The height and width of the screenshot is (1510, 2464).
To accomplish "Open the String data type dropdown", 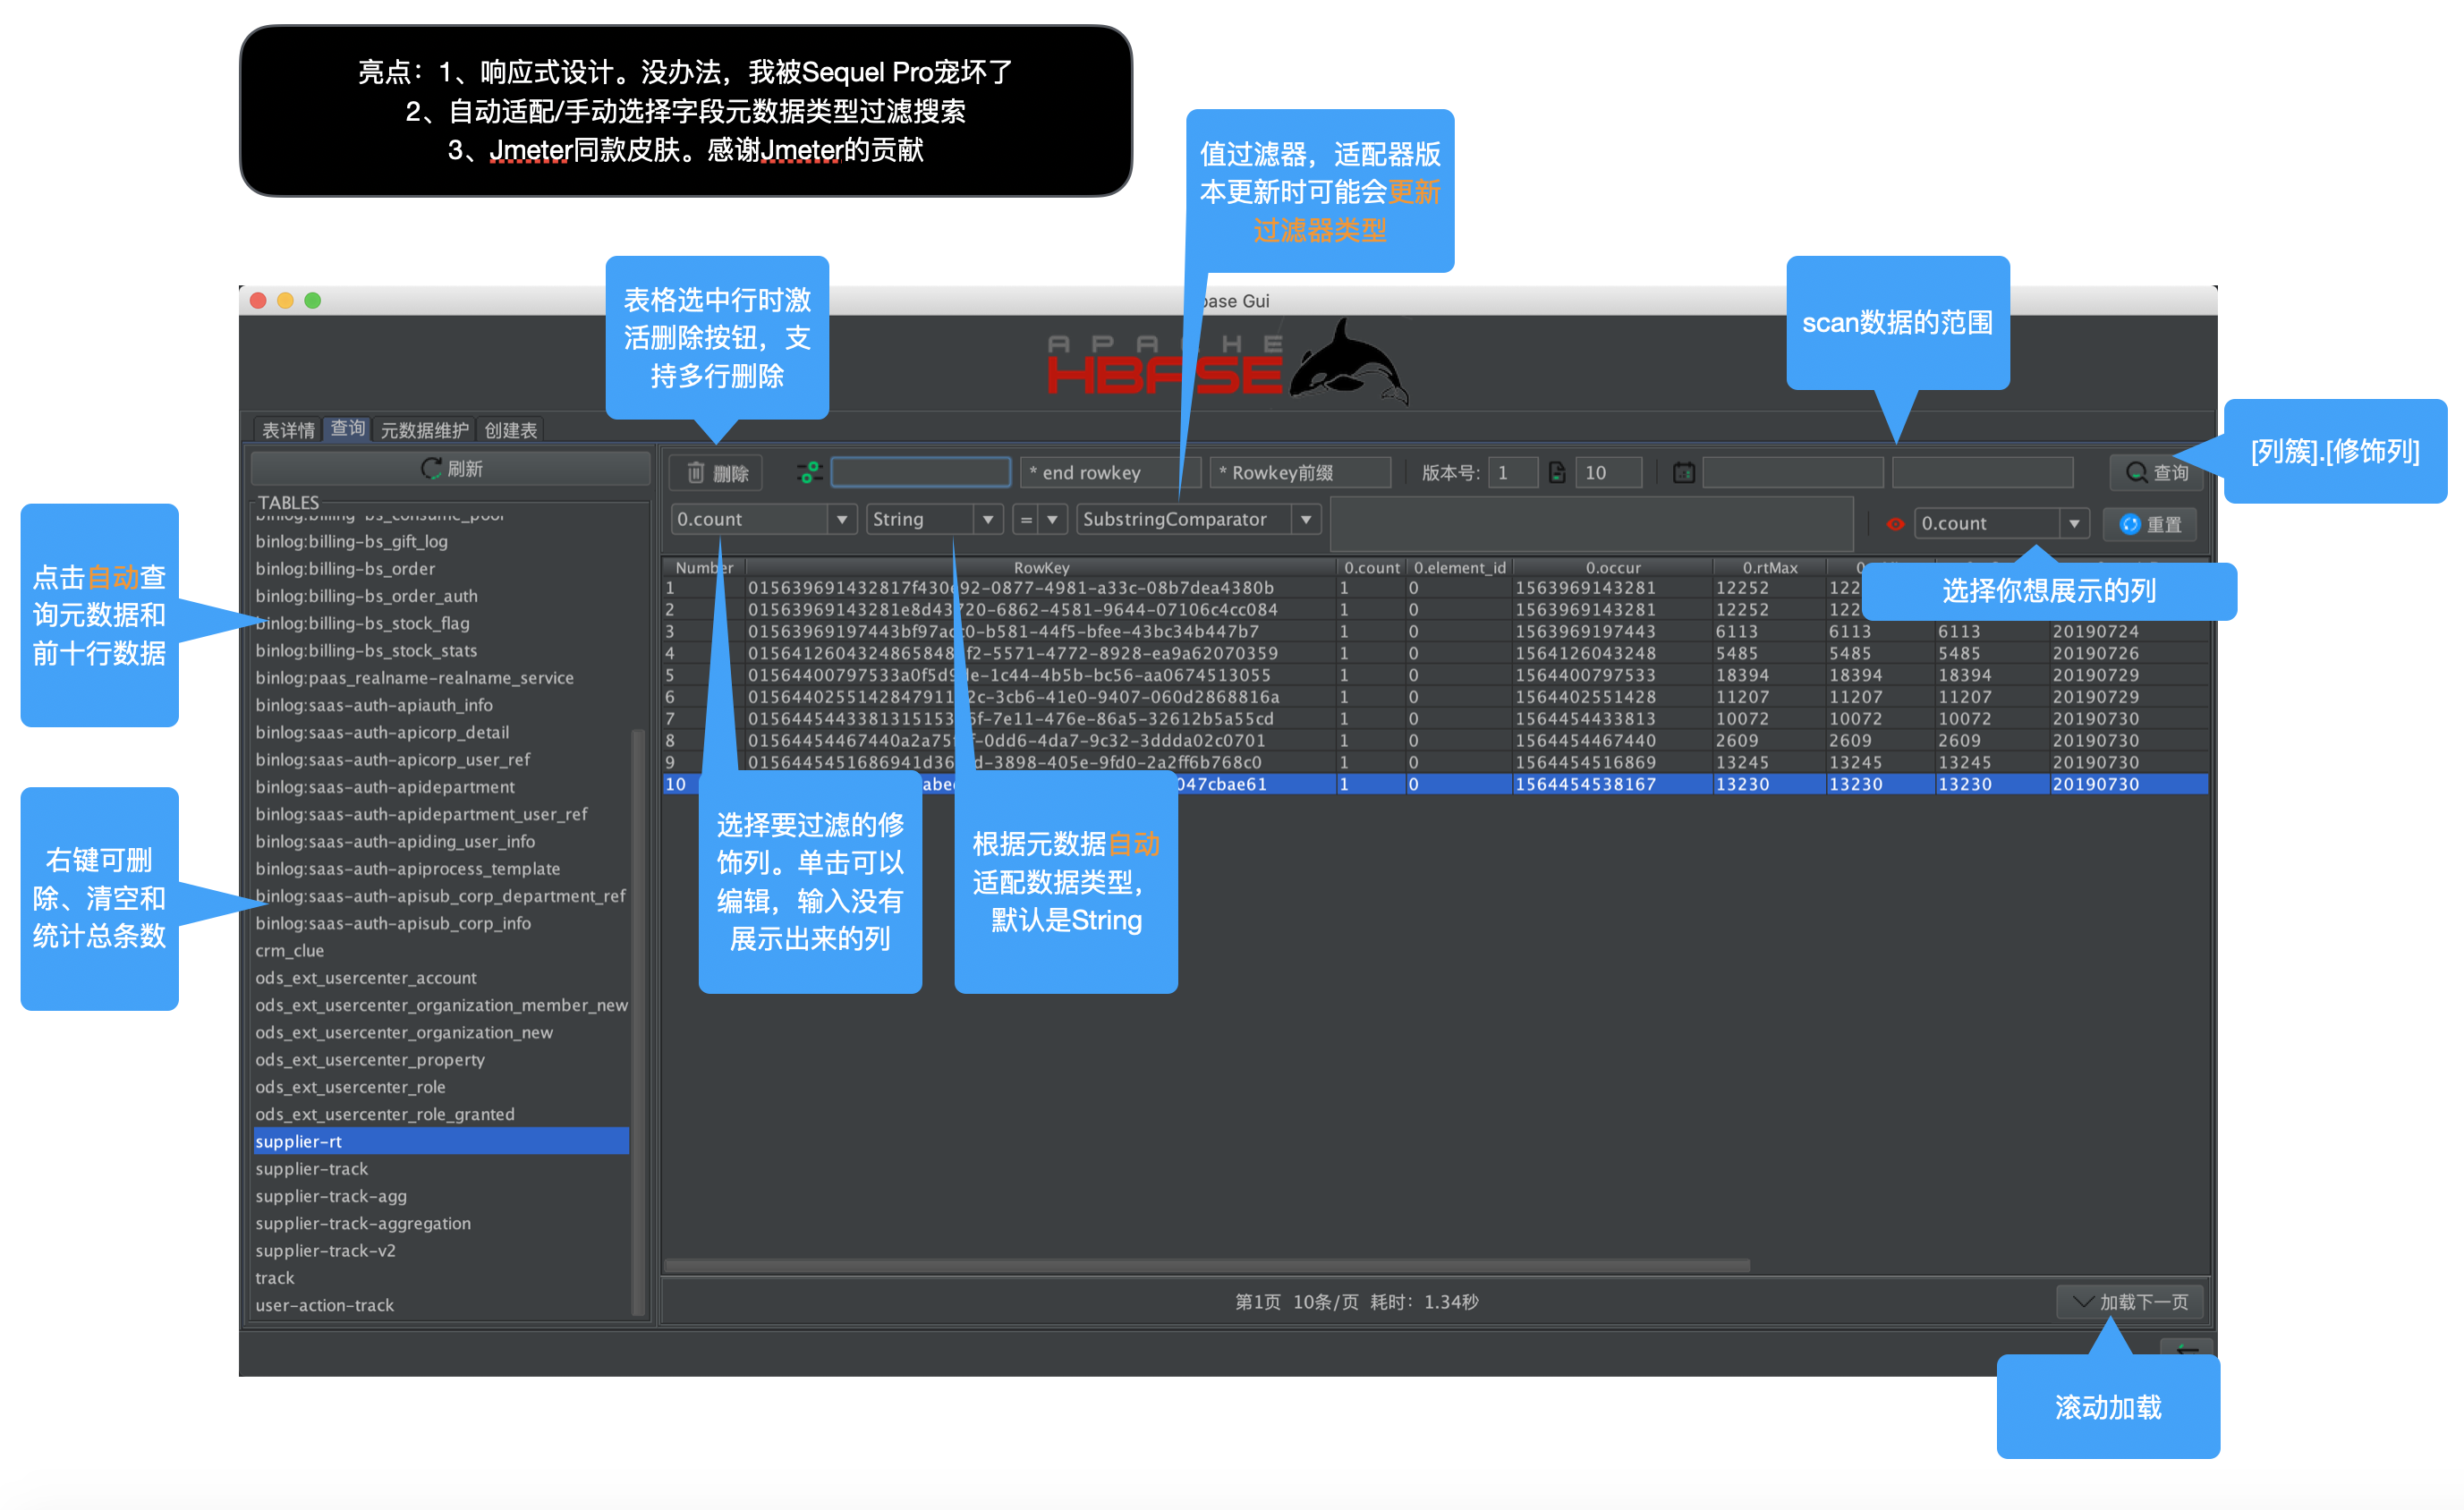I will (x=987, y=519).
